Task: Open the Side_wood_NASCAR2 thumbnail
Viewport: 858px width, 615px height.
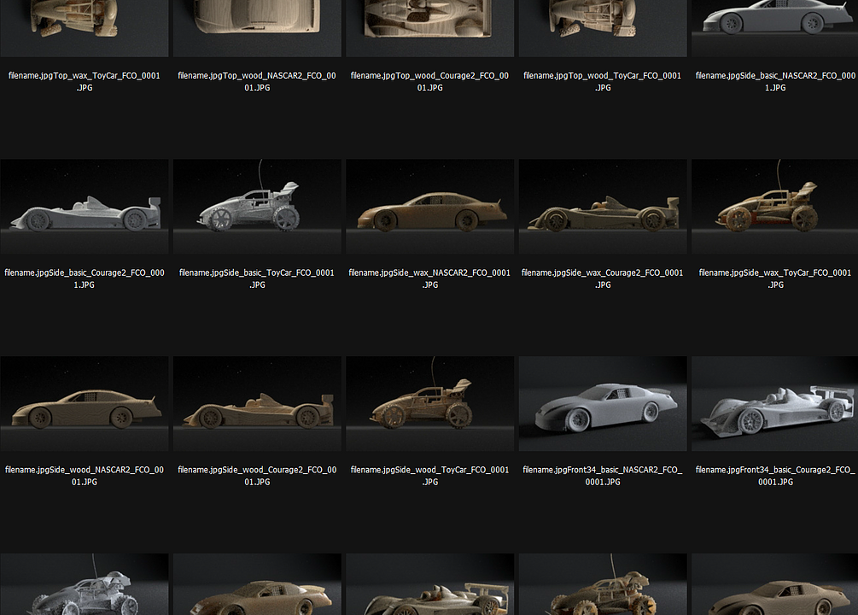Action: point(84,402)
